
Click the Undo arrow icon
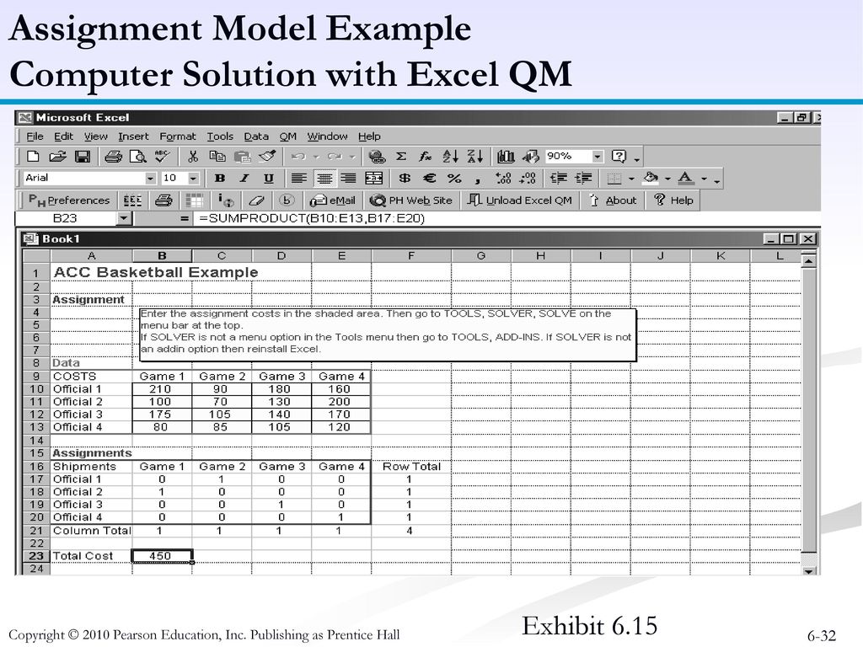tap(298, 157)
